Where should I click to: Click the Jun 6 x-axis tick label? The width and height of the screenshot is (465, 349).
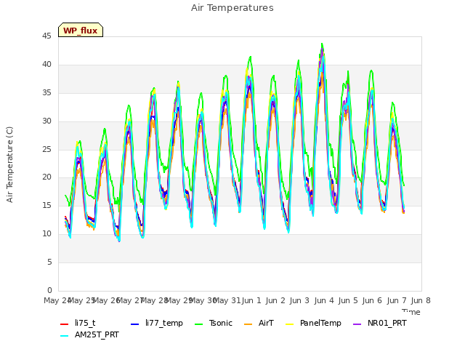pyautogui.click(x=372, y=300)
